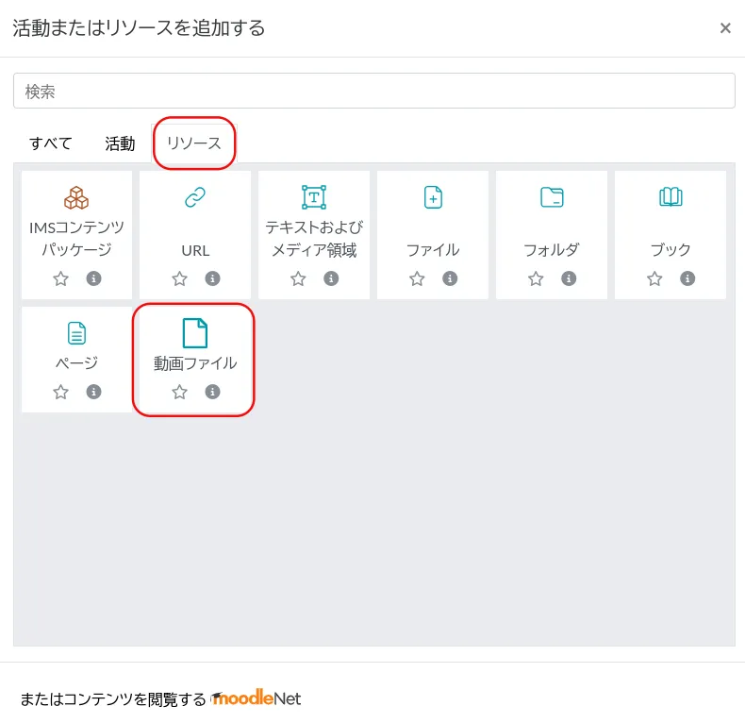Star the URL resource as favorite

[179, 278]
